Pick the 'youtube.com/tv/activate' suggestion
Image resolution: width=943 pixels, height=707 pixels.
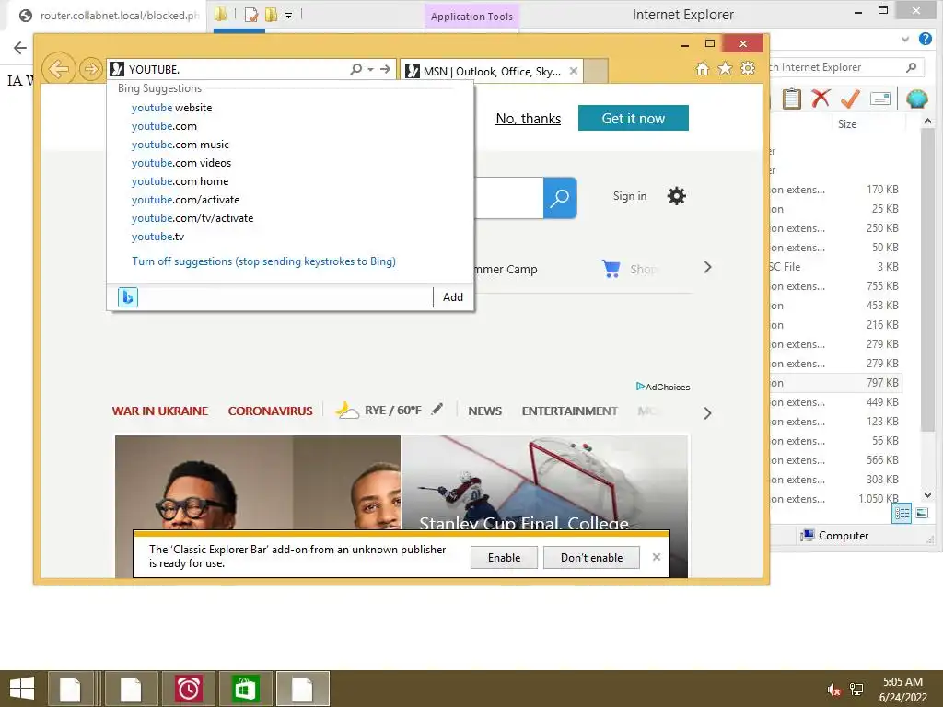(x=192, y=218)
